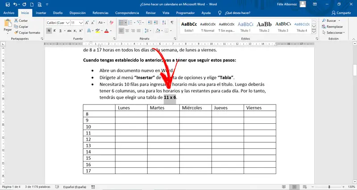The image size is (357, 190).
Task: Click the Pegar paste icon
Action: pos(8,23)
